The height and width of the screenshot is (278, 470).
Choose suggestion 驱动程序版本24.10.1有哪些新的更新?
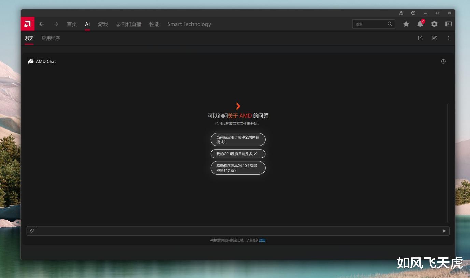(x=238, y=168)
